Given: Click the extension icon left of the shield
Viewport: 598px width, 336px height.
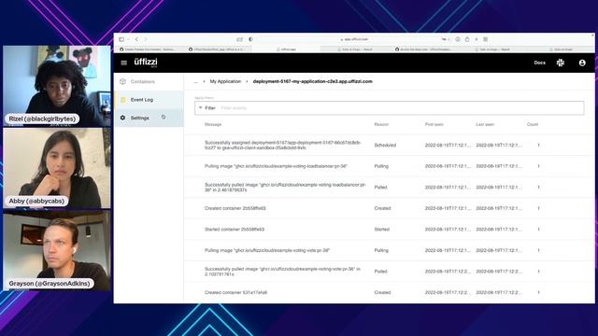Looking at the screenshot, I should (x=239, y=39).
